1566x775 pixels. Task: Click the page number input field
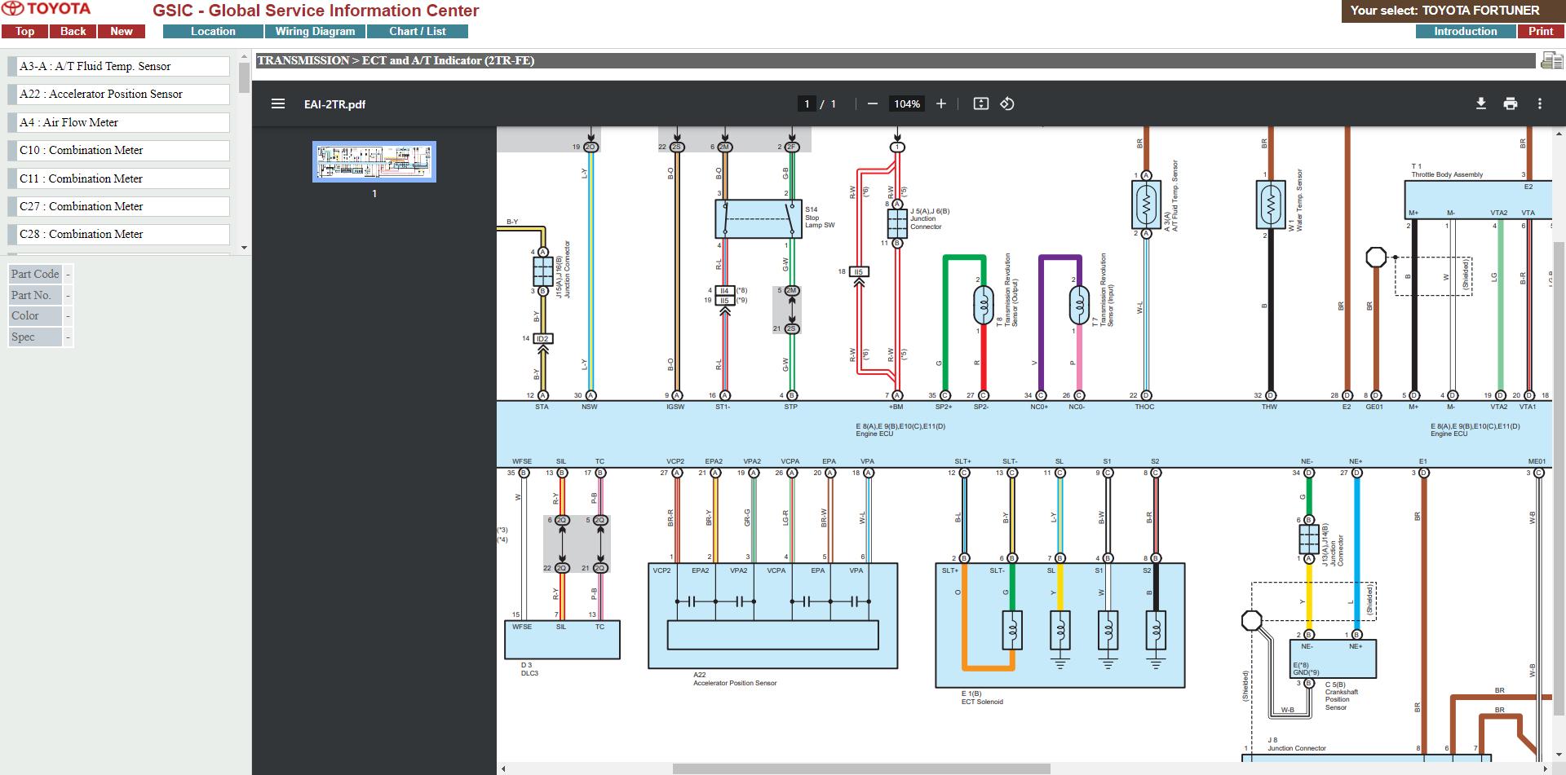(807, 103)
